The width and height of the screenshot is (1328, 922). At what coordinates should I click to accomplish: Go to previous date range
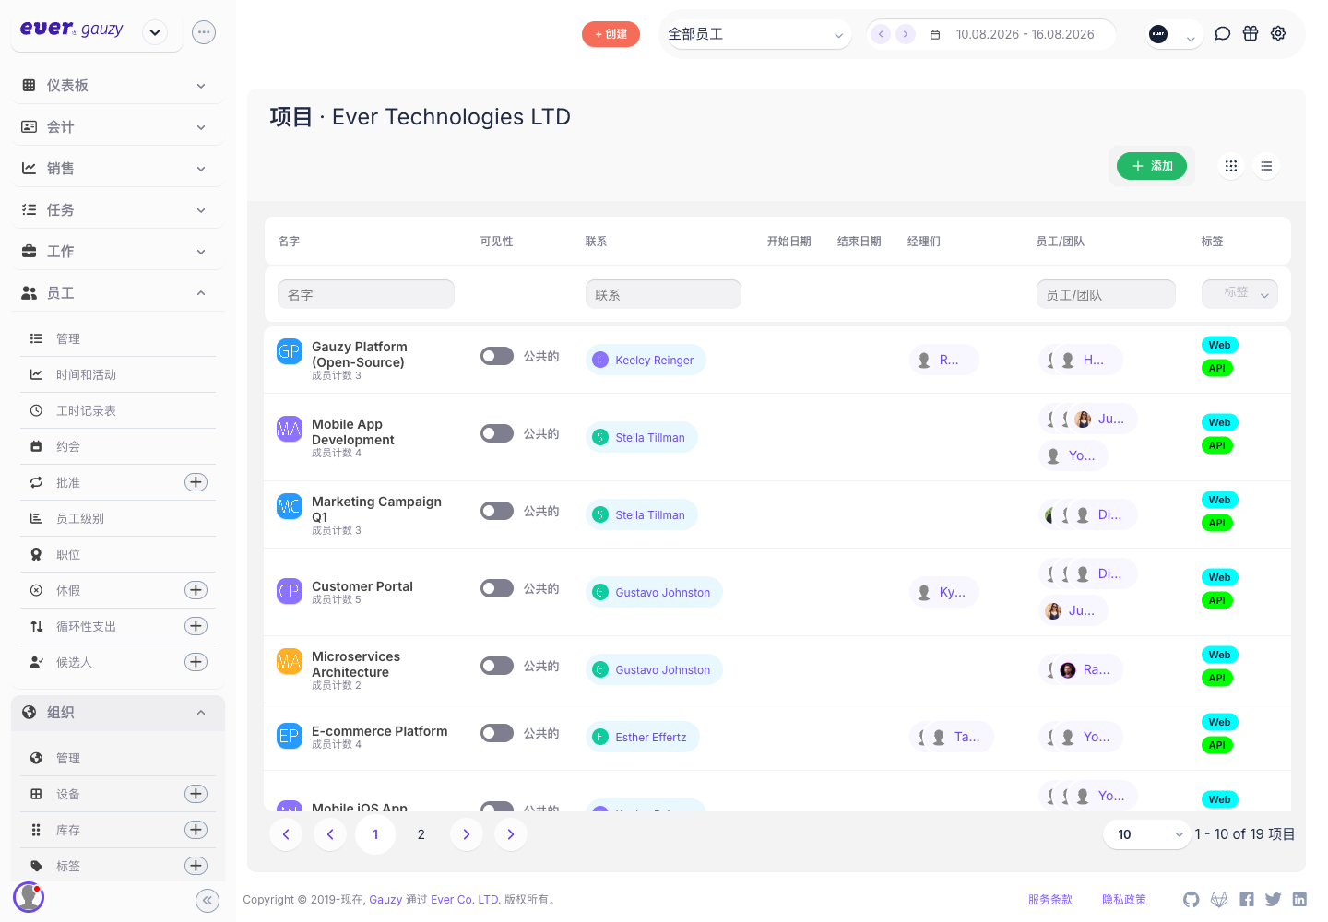pyautogui.click(x=881, y=34)
